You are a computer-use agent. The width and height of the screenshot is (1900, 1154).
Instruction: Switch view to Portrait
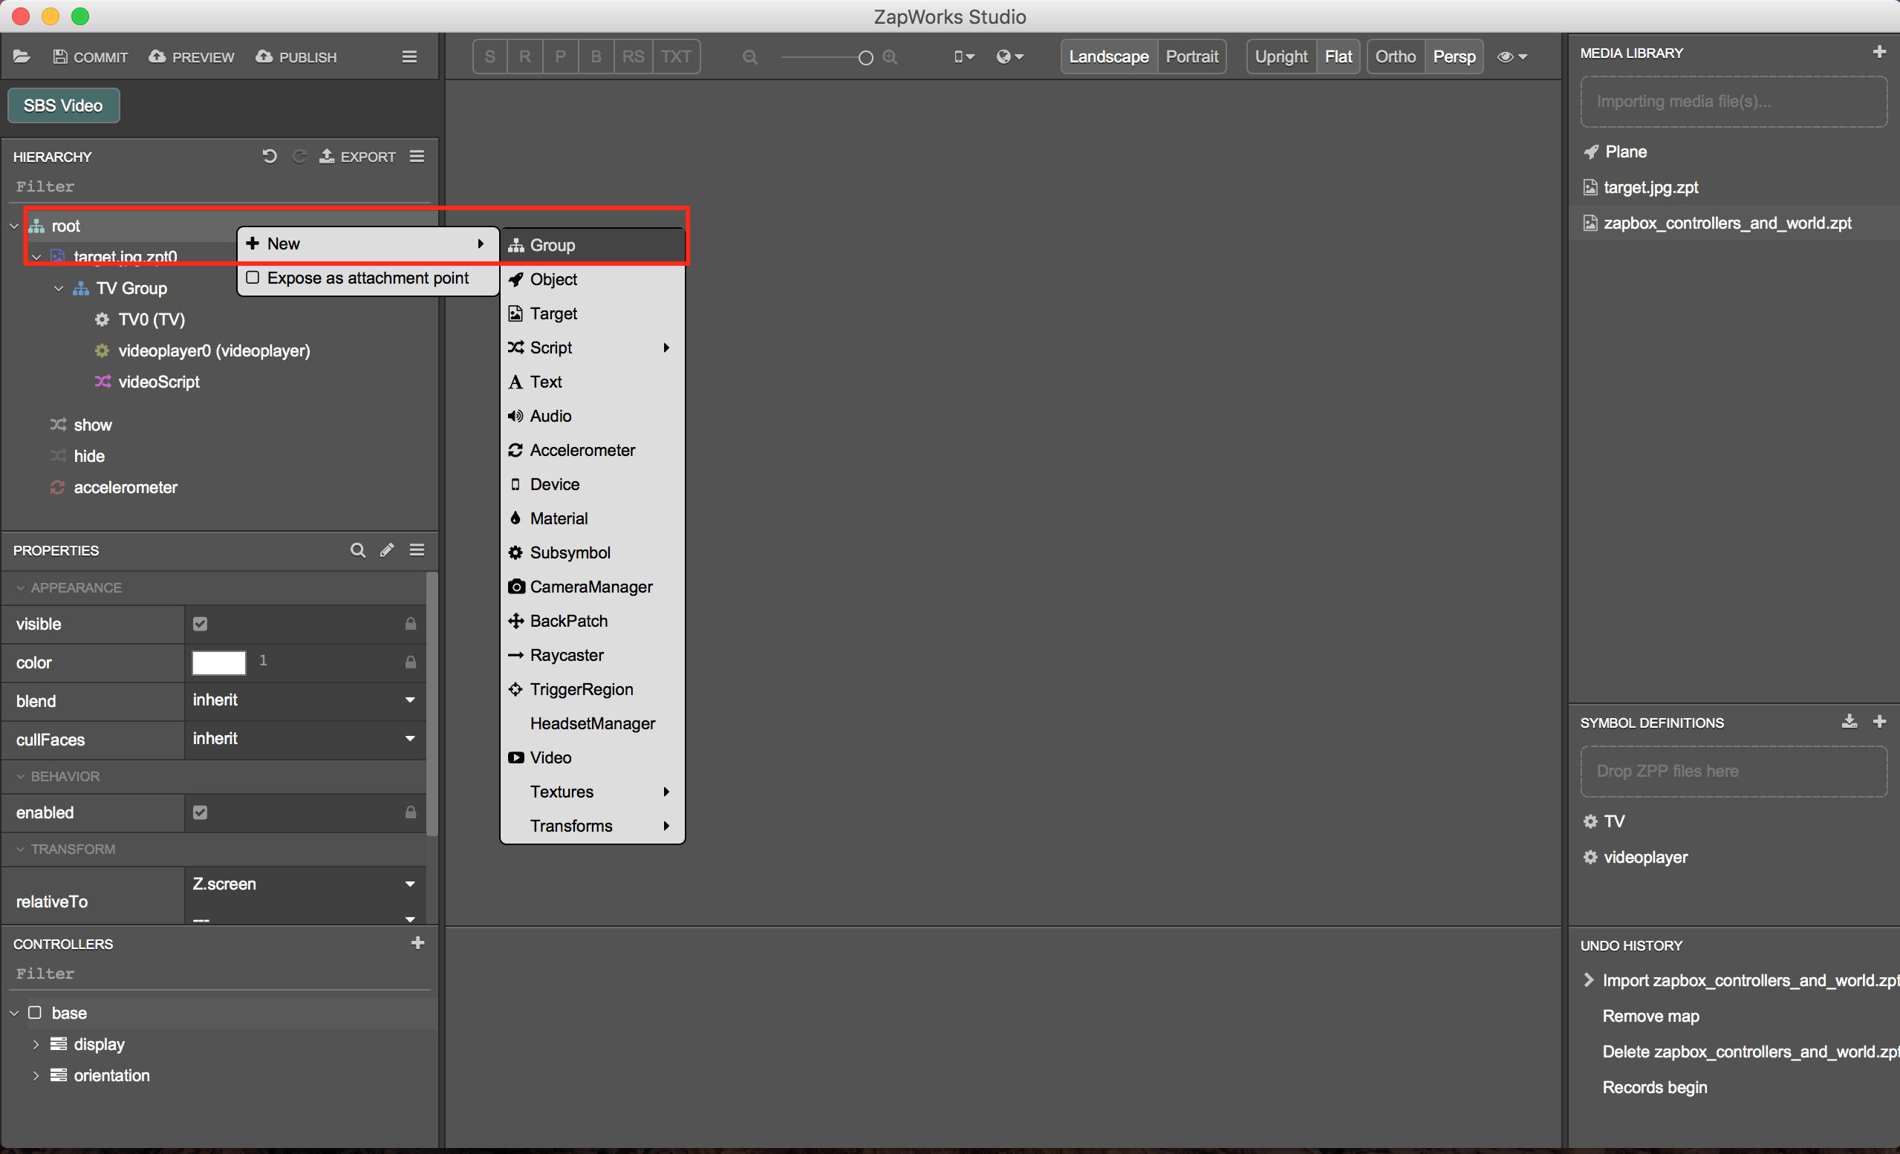pos(1191,57)
